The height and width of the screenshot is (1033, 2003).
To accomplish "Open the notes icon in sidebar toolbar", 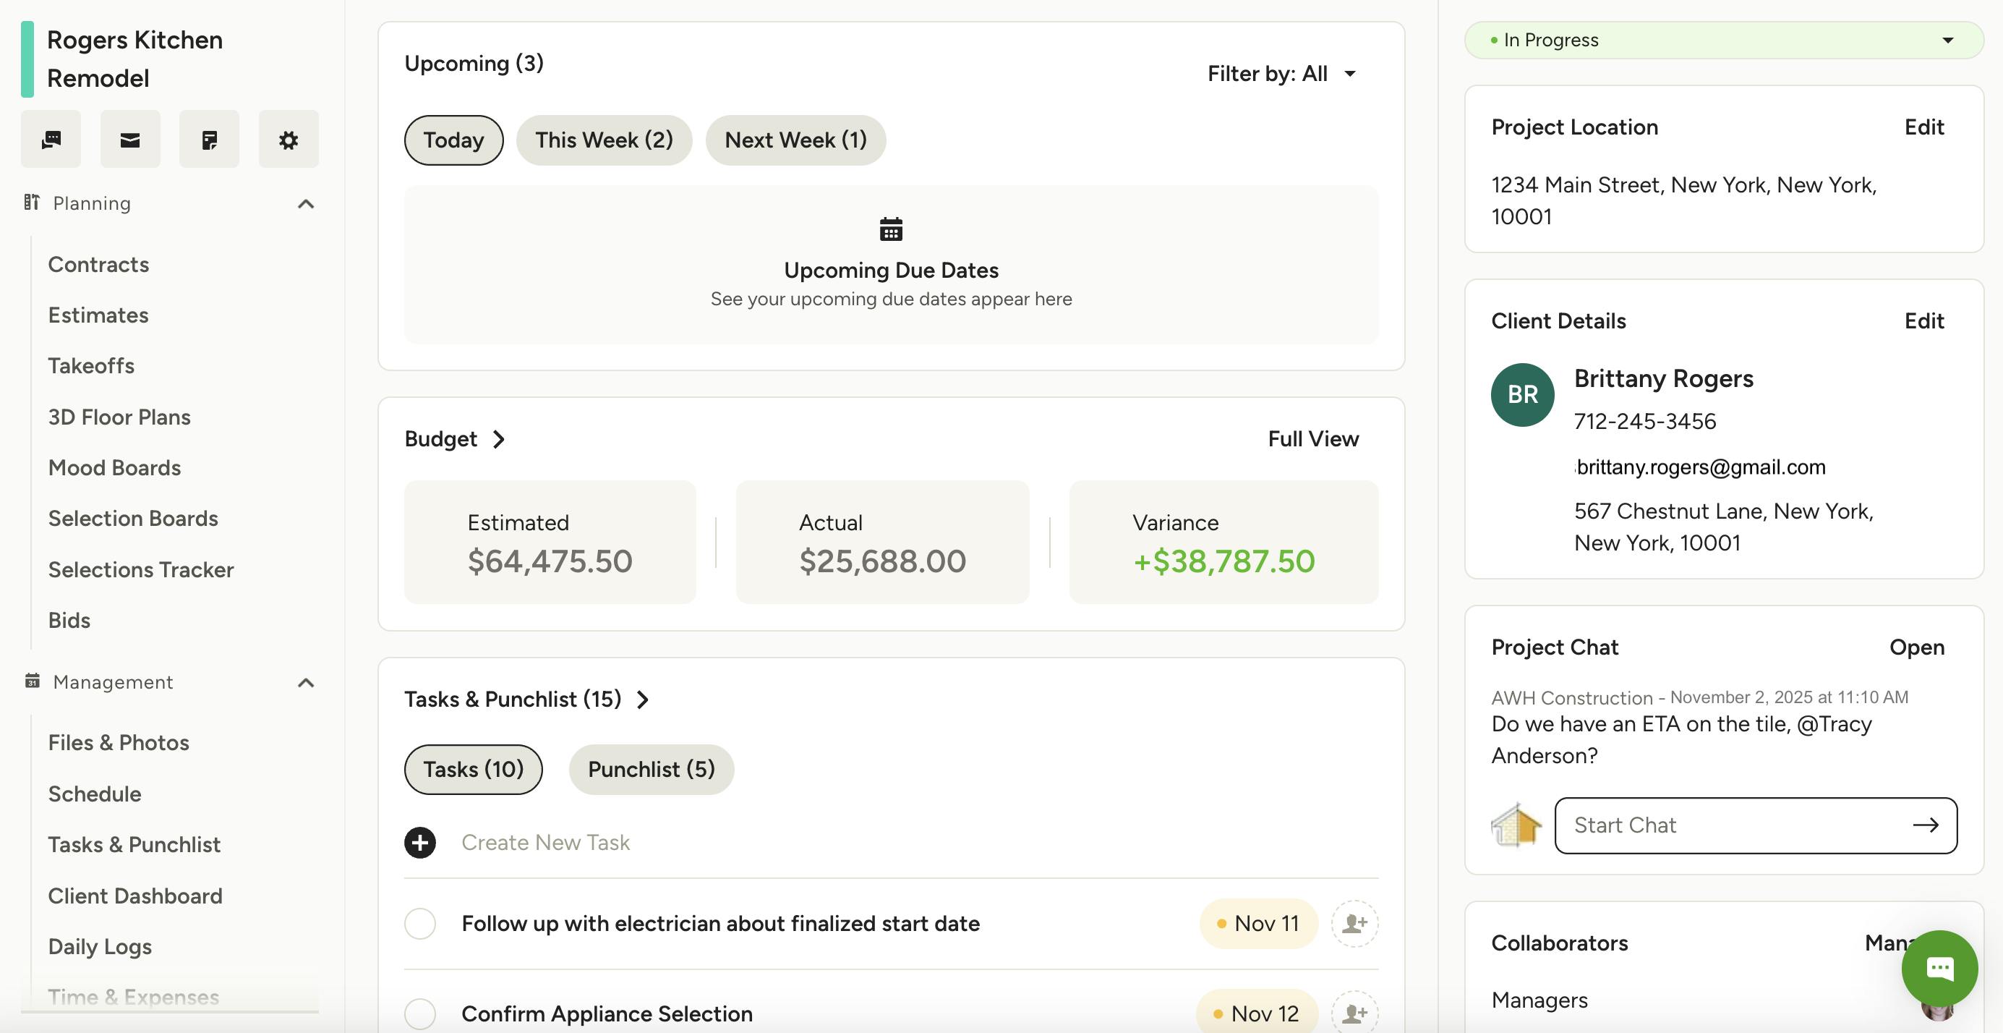I will pos(209,139).
